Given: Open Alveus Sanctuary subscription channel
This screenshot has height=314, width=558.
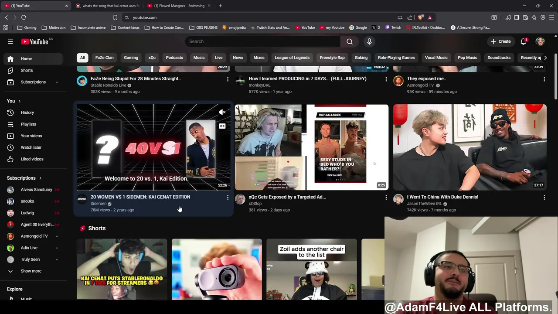Looking at the screenshot, I should click(32, 190).
